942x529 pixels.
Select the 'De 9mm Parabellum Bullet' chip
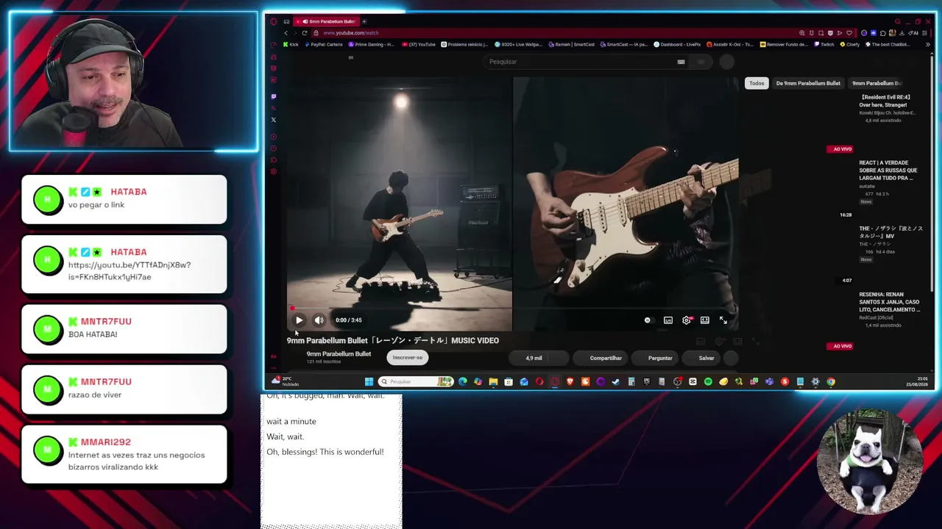(808, 84)
